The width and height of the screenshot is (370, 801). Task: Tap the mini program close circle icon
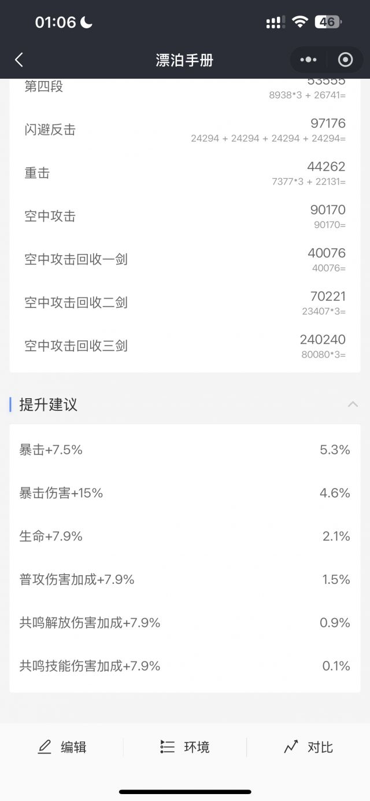(x=345, y=60)
